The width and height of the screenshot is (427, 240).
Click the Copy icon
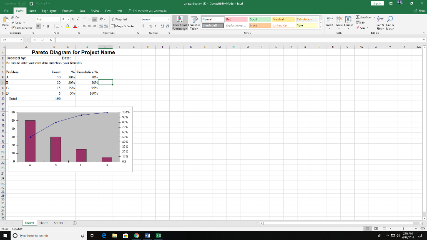point(13,22)
